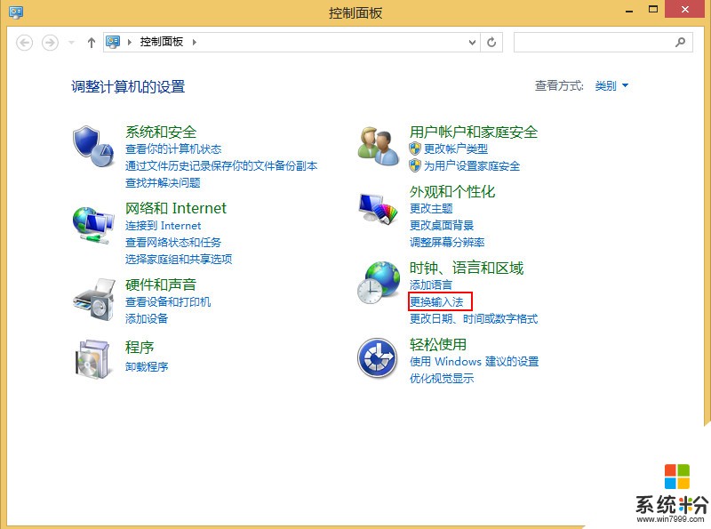Open 用户帐户和家庭安全 people icon
Image resolution: width=711 pixels, height=529 pixels.
pos(379,147)
